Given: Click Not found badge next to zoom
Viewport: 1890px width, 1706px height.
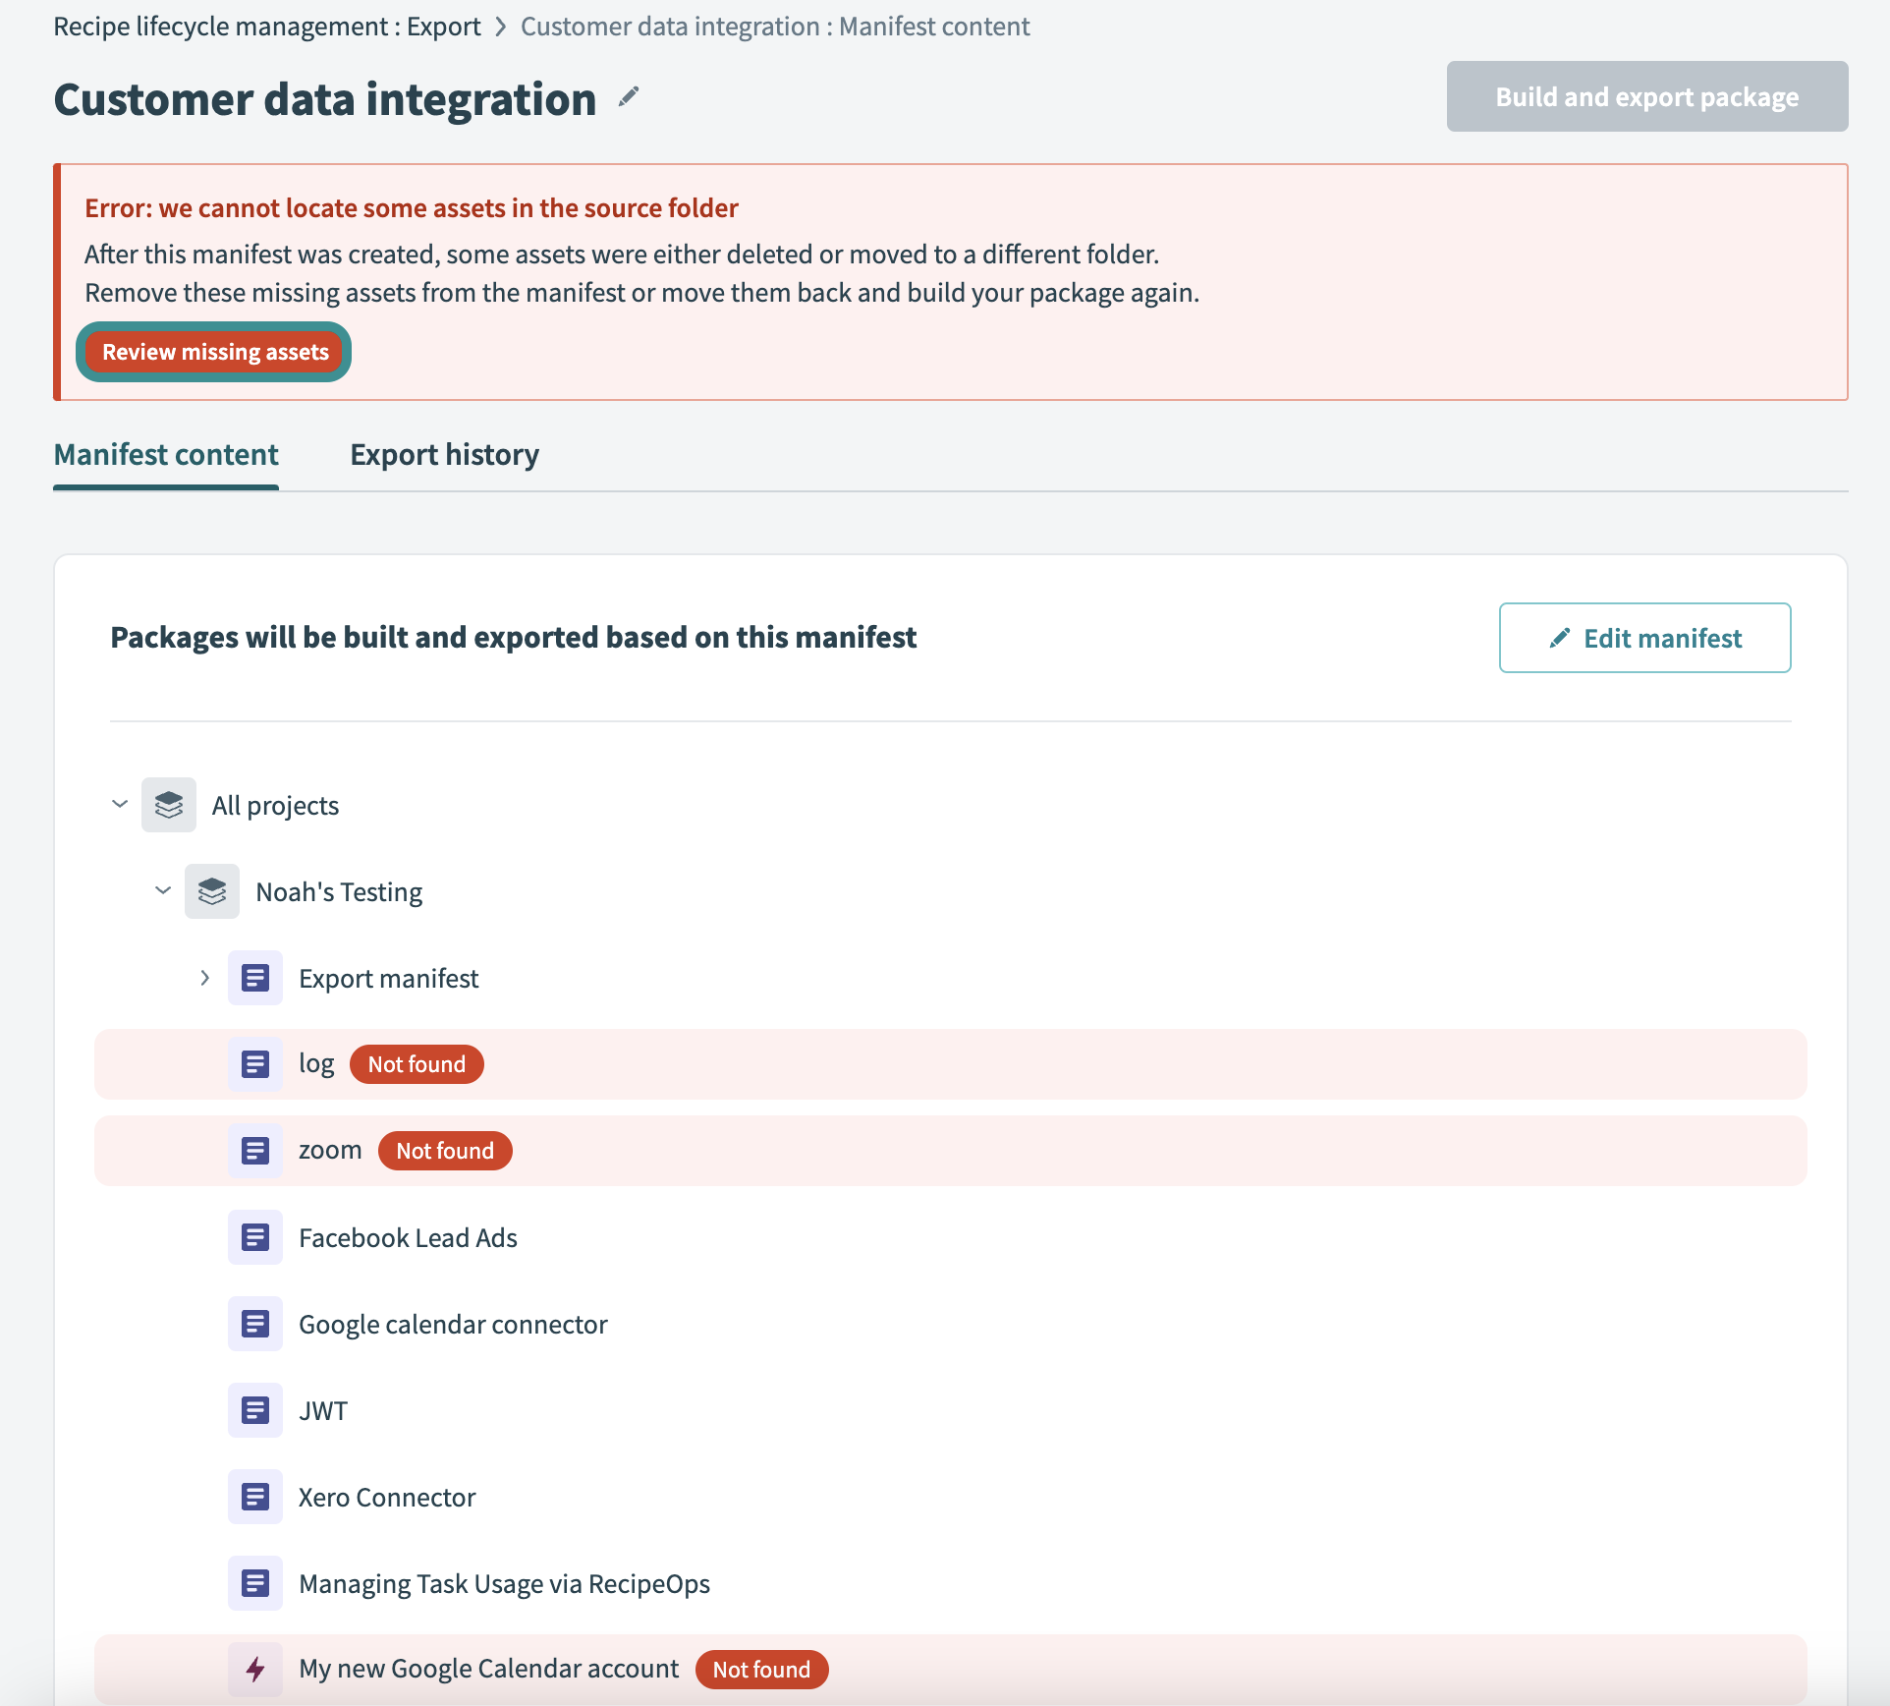Looking at the screenshot, I should coord(445,1151).
